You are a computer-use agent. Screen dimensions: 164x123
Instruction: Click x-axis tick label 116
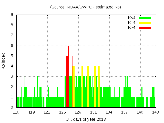16,112
